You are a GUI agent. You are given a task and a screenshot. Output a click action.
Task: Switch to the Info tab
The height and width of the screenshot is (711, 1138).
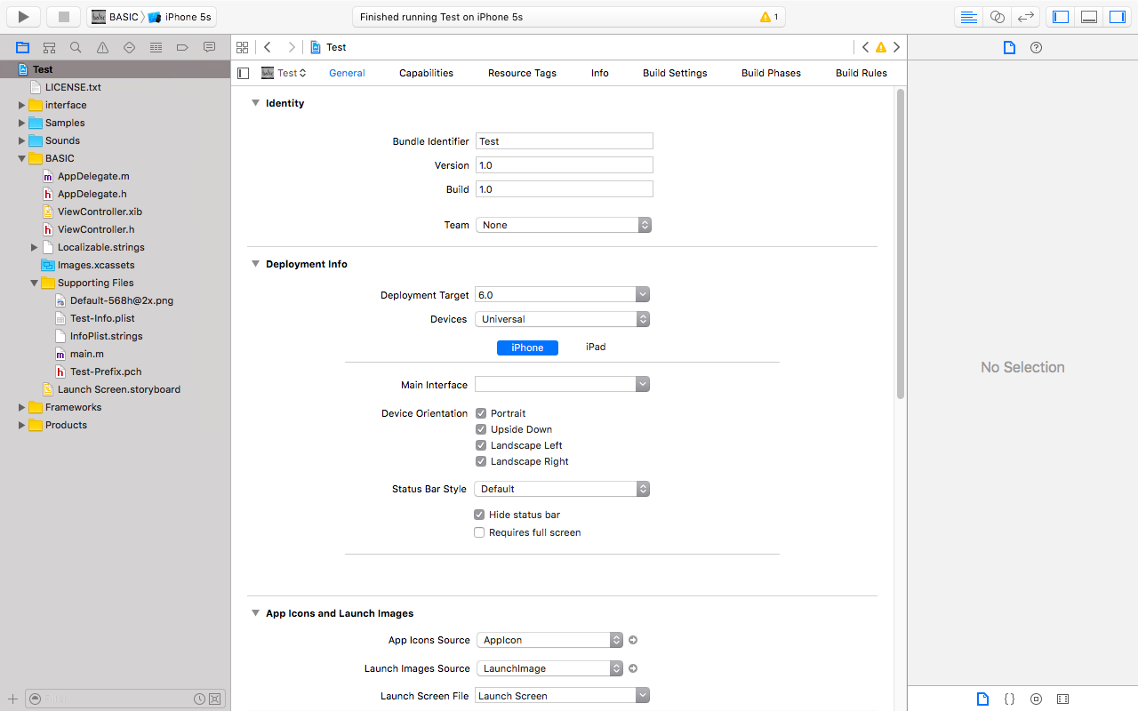[600, 73]
